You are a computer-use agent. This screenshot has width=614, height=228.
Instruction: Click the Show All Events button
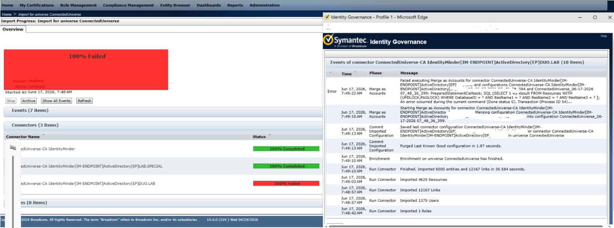(x=57, y=101)
